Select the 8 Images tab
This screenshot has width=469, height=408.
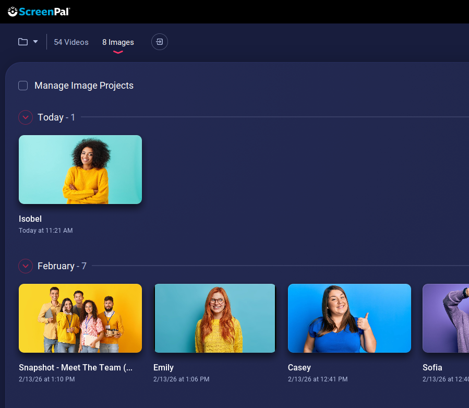pyautogui.click(x=118, y=42)
